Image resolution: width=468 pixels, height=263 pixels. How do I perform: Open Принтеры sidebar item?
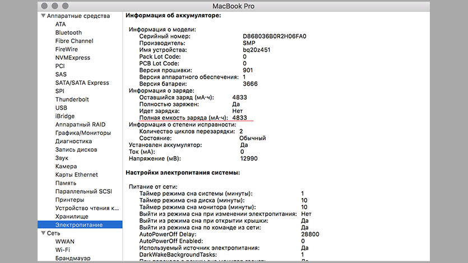click(69, 200)
